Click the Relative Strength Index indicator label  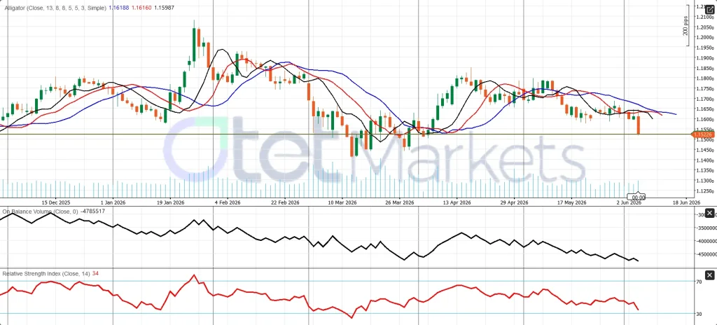click(x=46, y=273)
